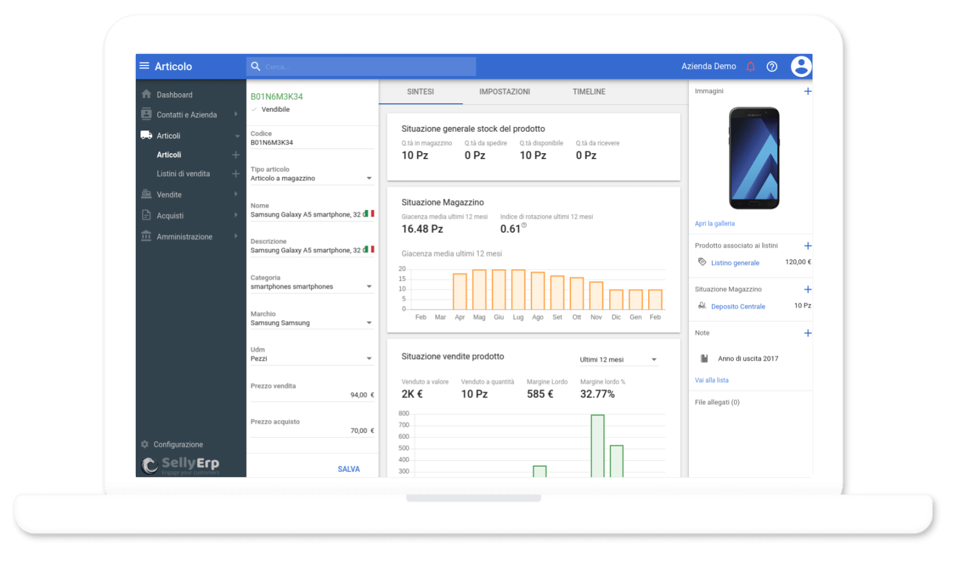Expand Contatti e Azienda menu arrow
The height and width of the screenshot is (563, 975).
pos(236,114)
